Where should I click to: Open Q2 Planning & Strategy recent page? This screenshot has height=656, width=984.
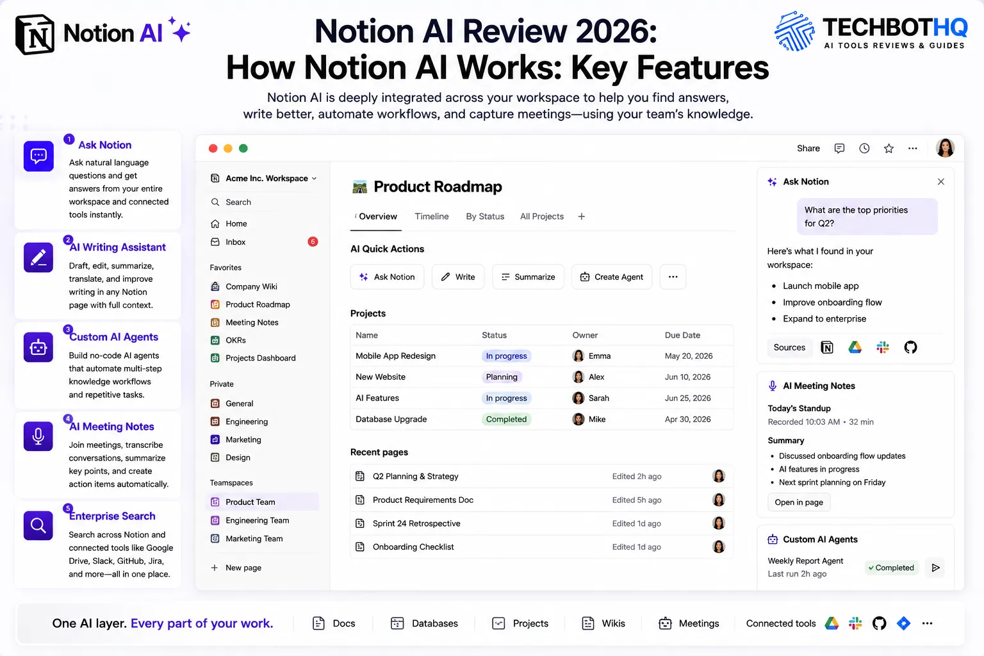tap(541, 476)
